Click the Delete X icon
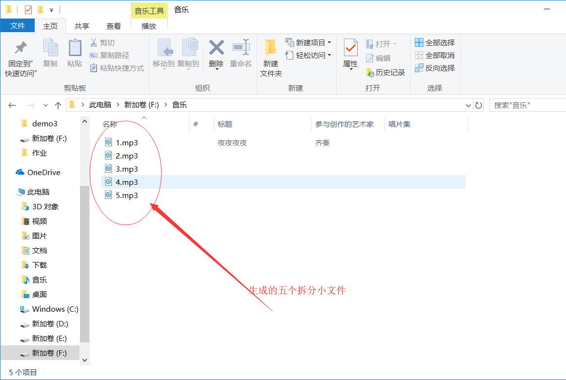The height and width of the screenshot is (380, 566). point(216,47)
